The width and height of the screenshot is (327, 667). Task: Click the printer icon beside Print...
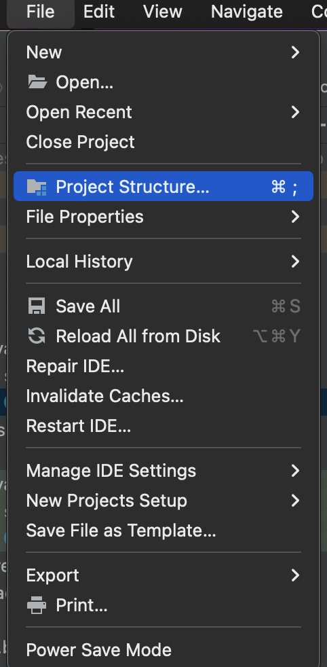pos(37,605)
